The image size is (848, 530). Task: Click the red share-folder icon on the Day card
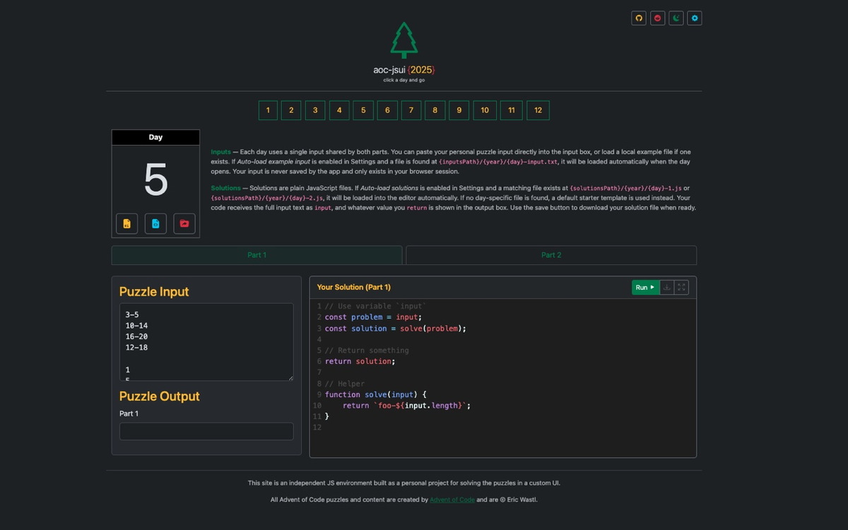point(184,223)
